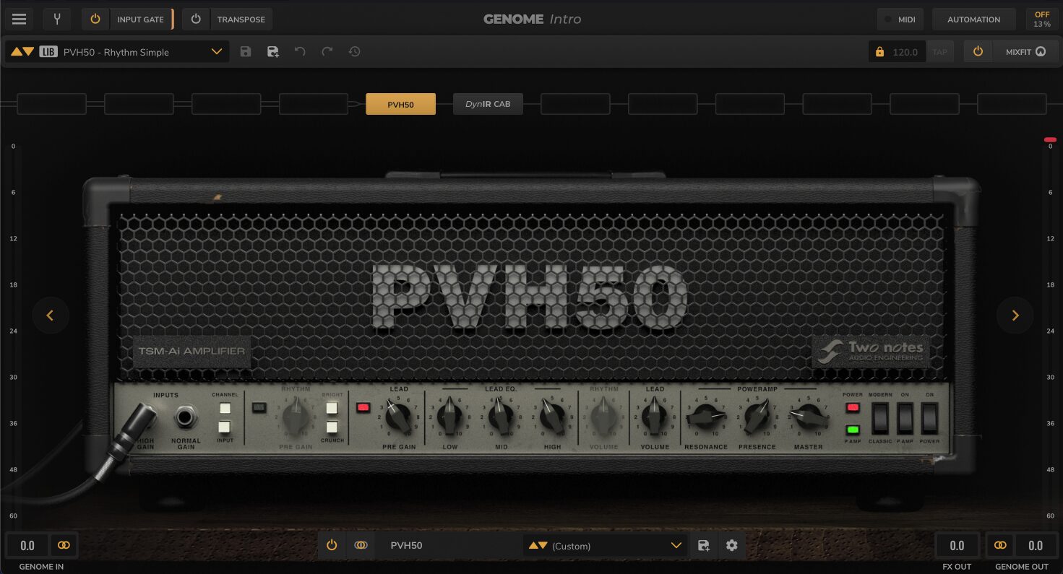
Task: Open Input Gate settings
Action: point(141,19)
